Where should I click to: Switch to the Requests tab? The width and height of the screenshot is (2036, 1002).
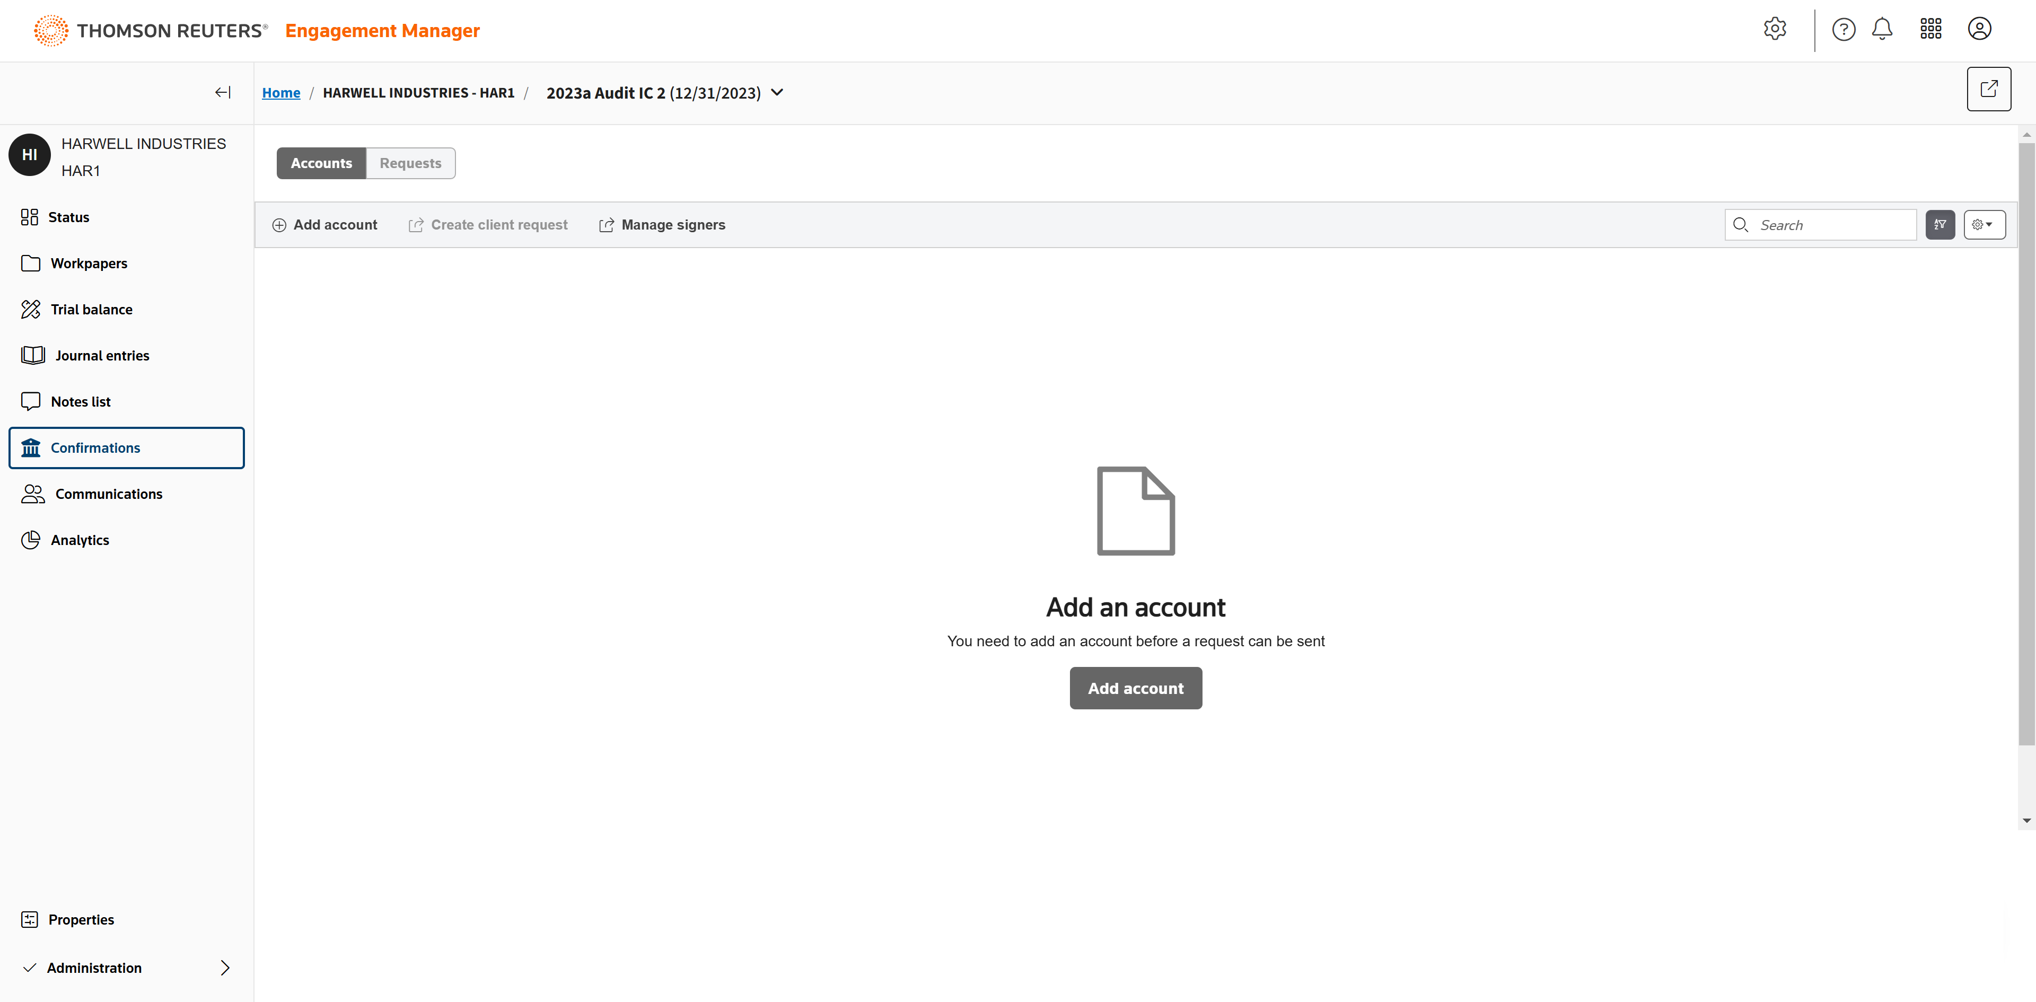coord(410,163)
